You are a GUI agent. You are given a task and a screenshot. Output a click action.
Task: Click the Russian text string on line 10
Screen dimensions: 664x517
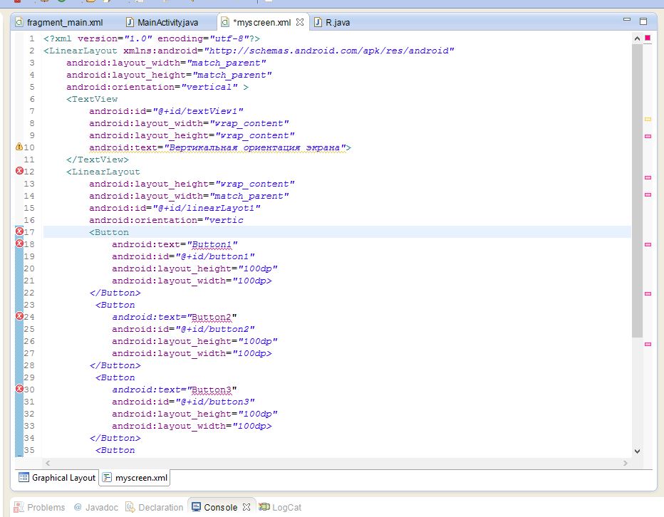click(255, 147)
